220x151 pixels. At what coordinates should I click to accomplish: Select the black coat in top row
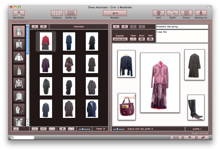point(92,42)
